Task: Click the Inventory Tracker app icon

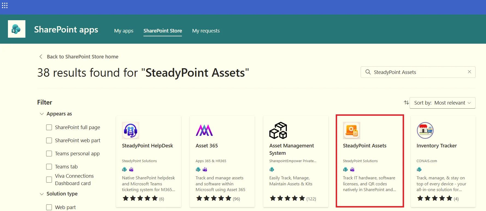Action: pos(425,130)
